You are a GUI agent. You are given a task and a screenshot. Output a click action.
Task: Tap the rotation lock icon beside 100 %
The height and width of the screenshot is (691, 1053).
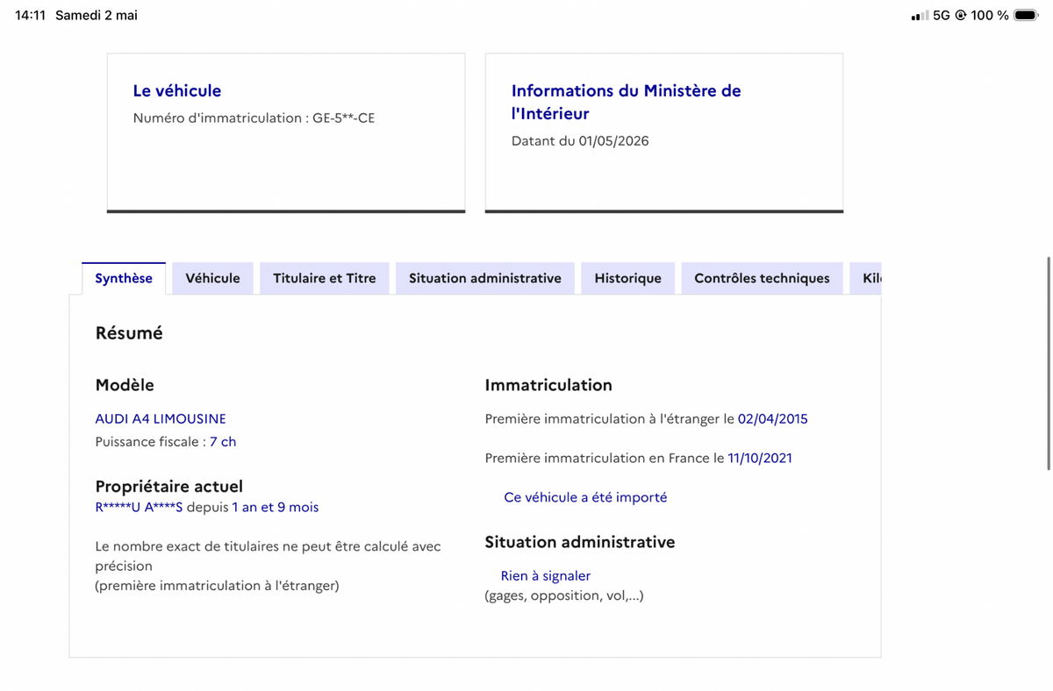coord(961,15)
